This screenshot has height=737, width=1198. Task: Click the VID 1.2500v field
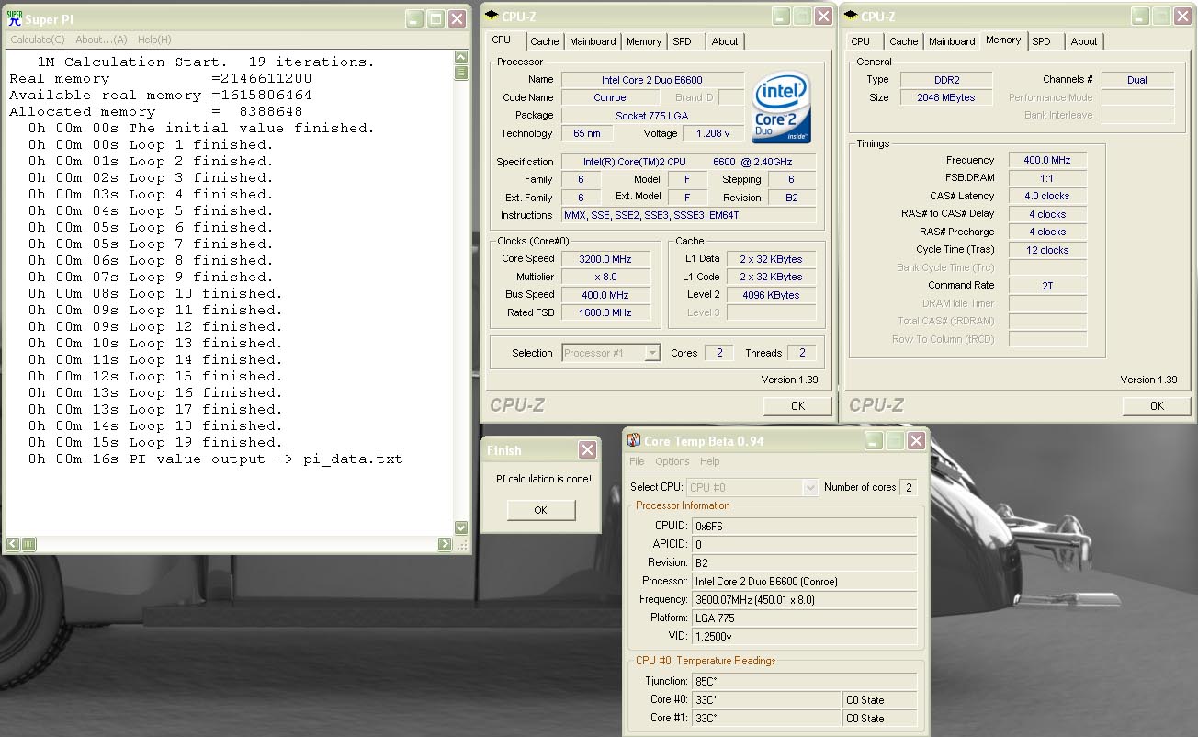click(804, 636)
